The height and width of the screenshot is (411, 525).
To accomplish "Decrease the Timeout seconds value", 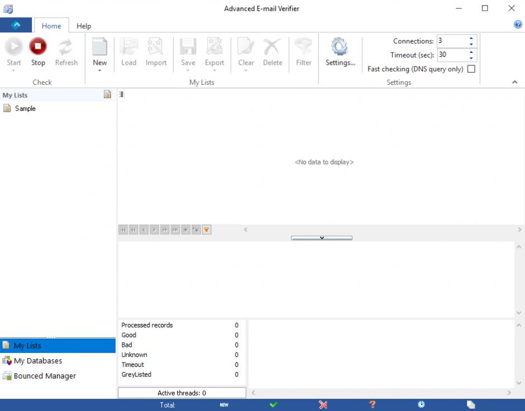I will point(471,58).
